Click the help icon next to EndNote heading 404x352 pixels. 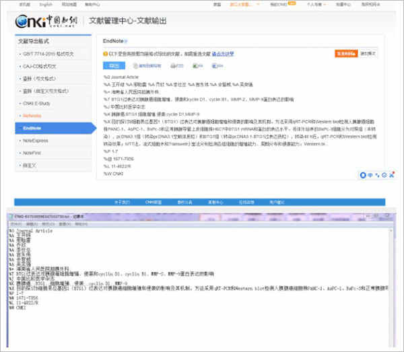[126, 41]
